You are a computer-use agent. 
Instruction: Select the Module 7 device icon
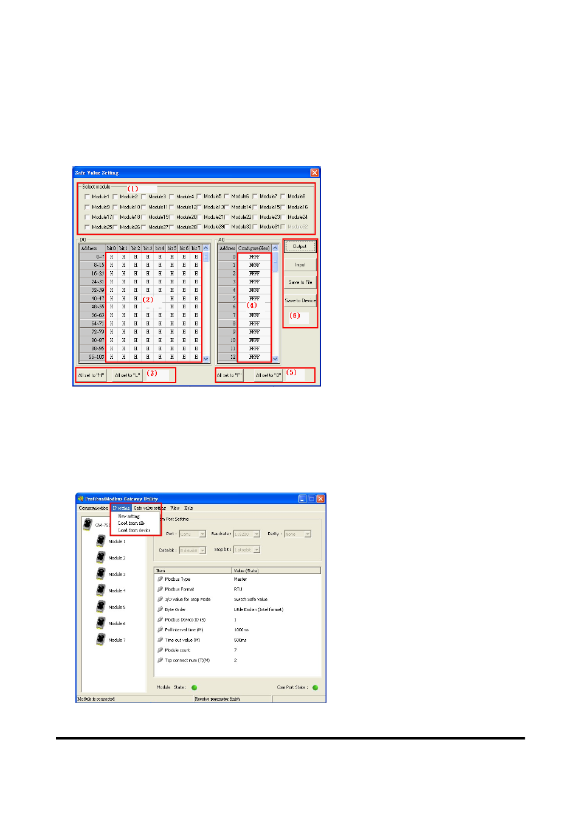[x=101, y=639]
